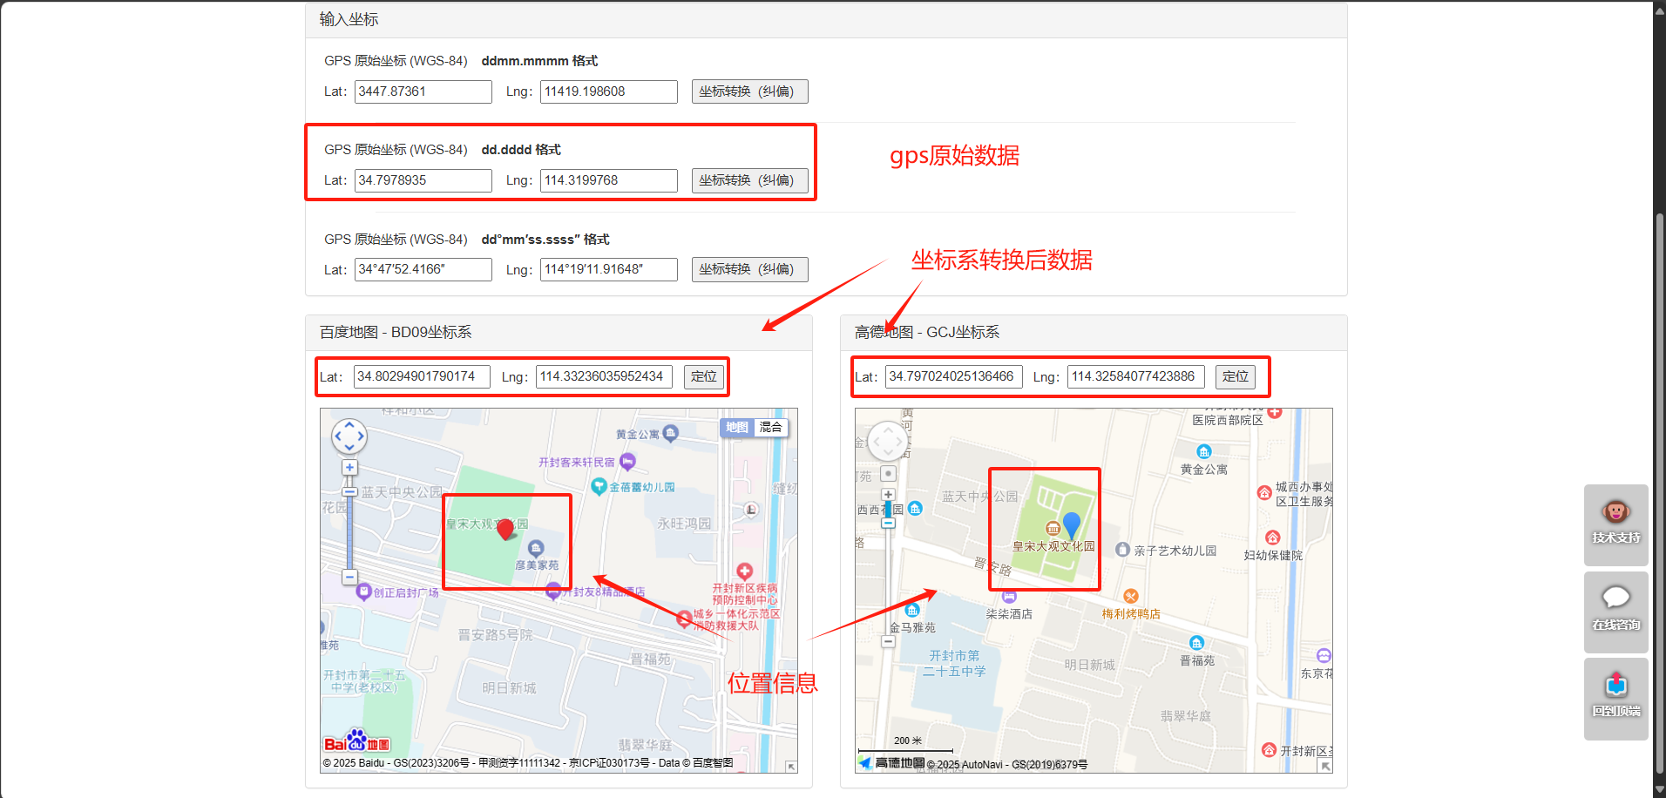
Task: Click the 城西办事处 medical icon on the Gaode map
Action: (1264, 493)
